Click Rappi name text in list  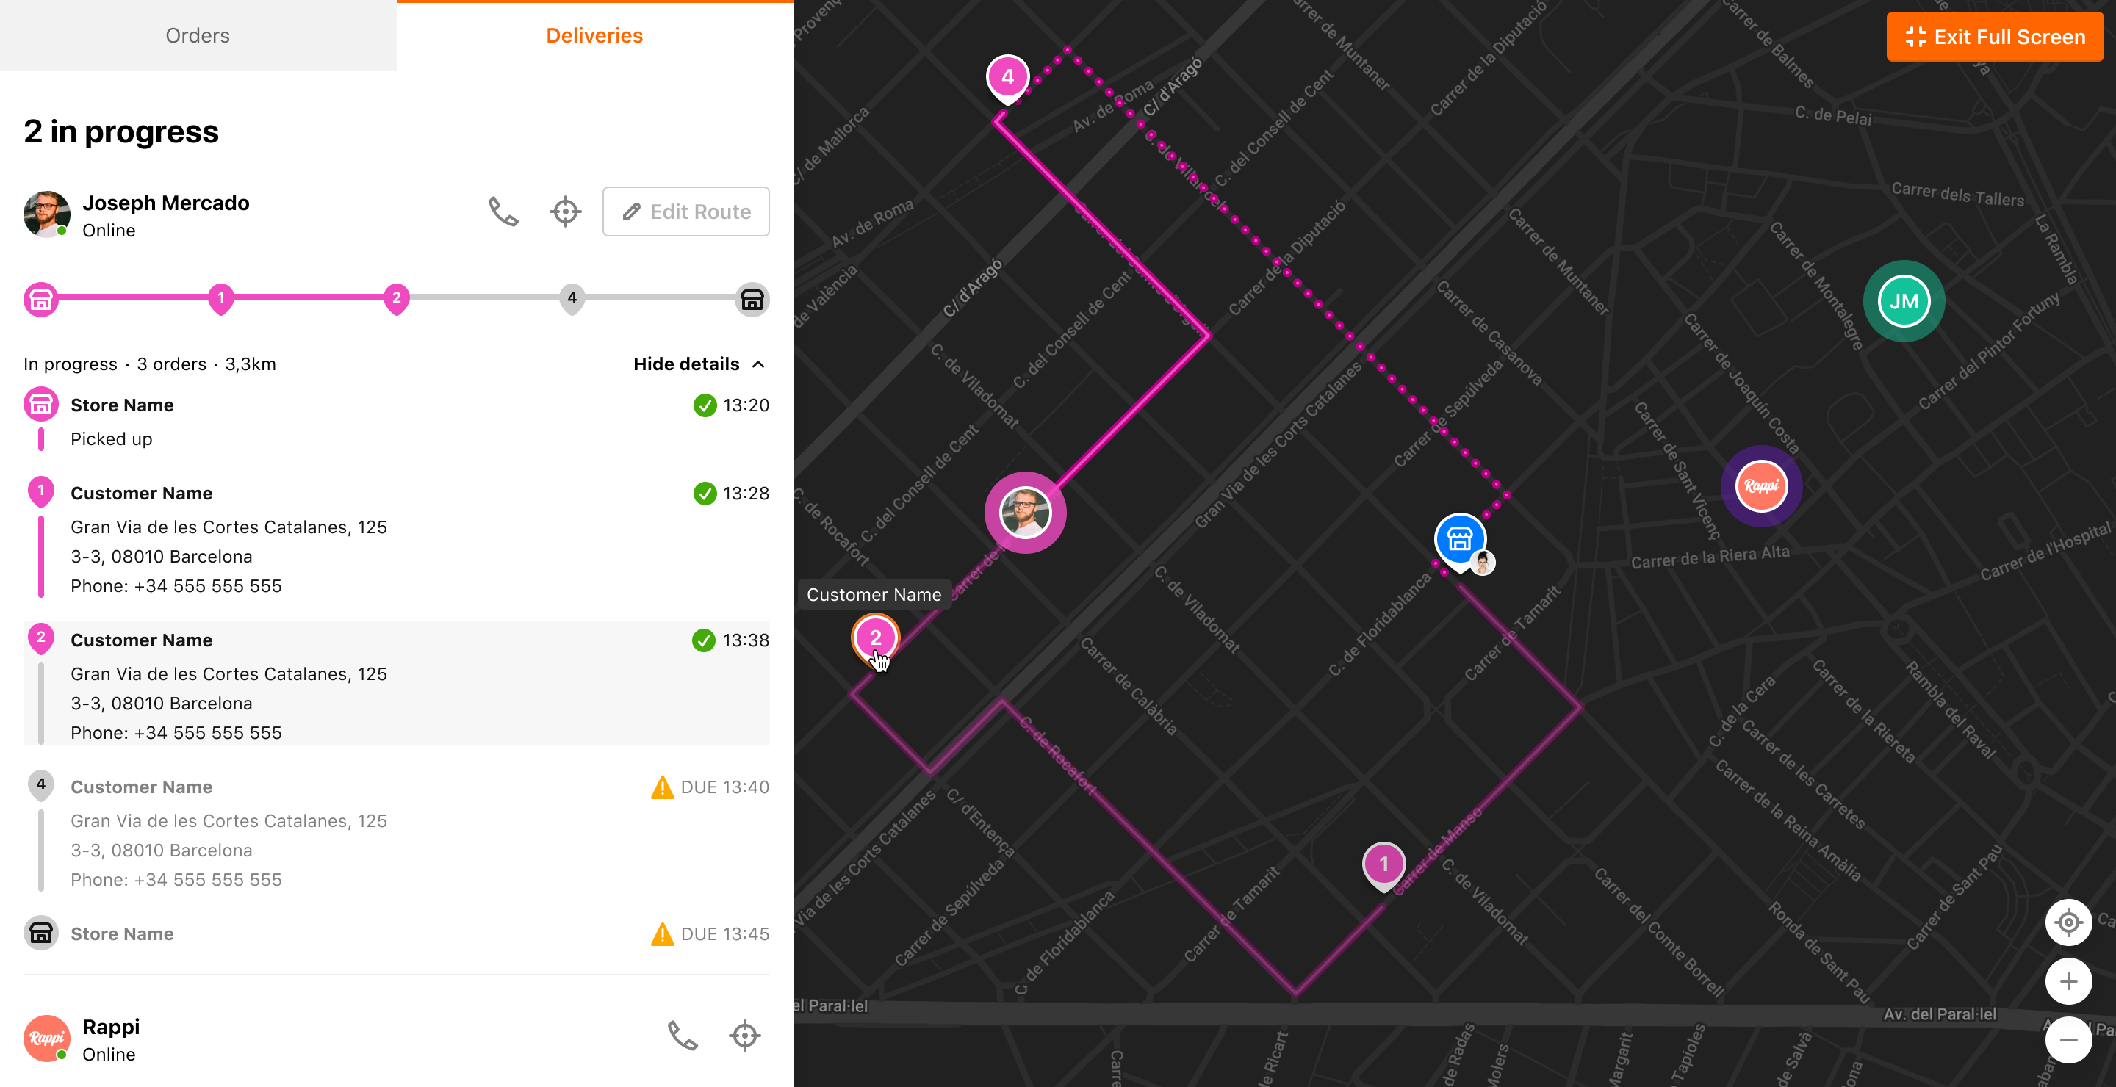click(111, 1027)
